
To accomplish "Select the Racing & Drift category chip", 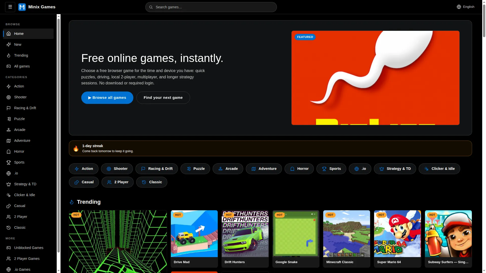I will pos(156,169).
